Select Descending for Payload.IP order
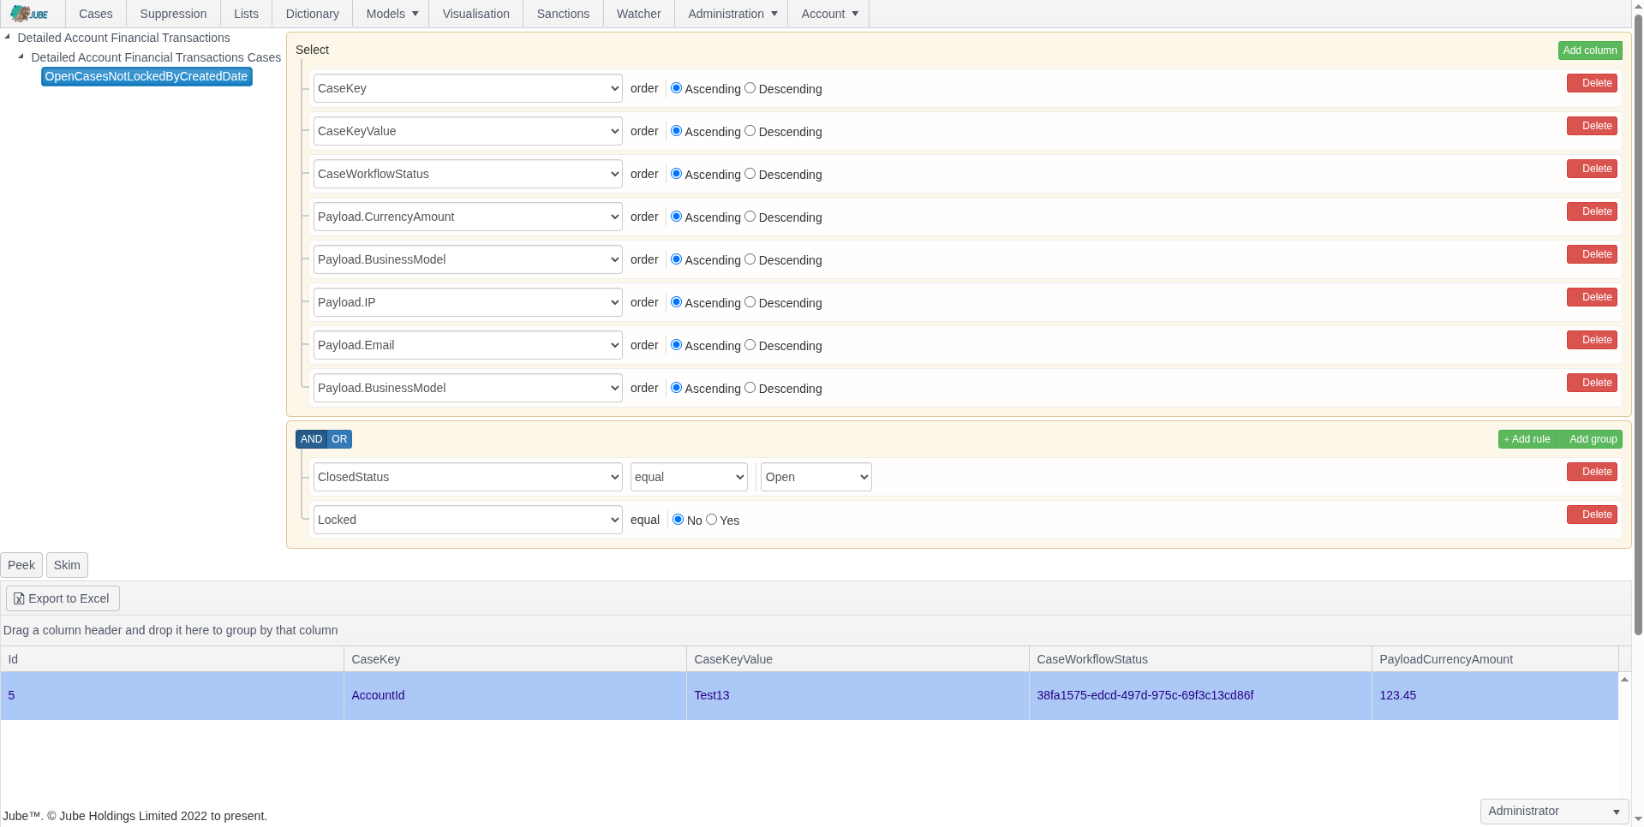The width and height of the screenshot is (1644, 827). coord(750,301)
